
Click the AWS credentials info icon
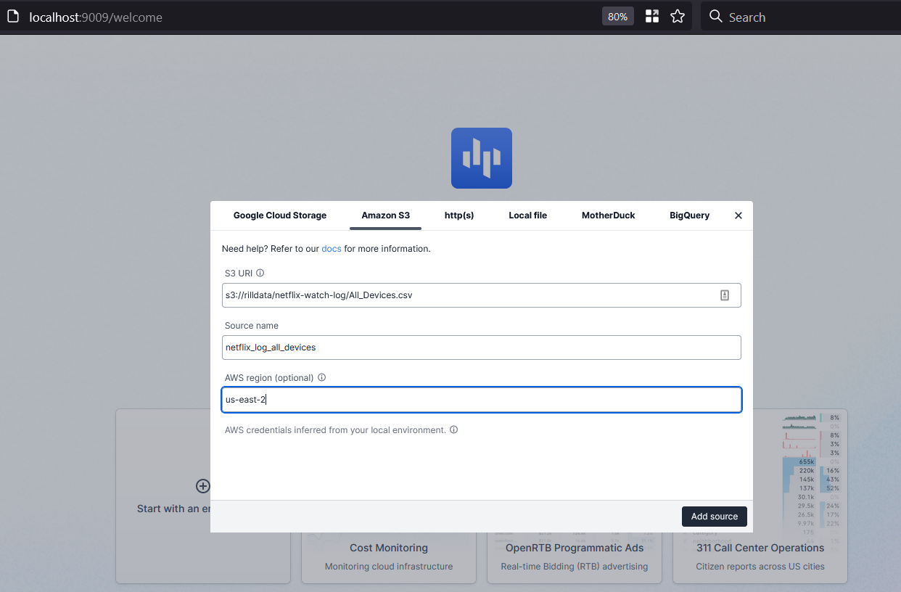[454, 430]
